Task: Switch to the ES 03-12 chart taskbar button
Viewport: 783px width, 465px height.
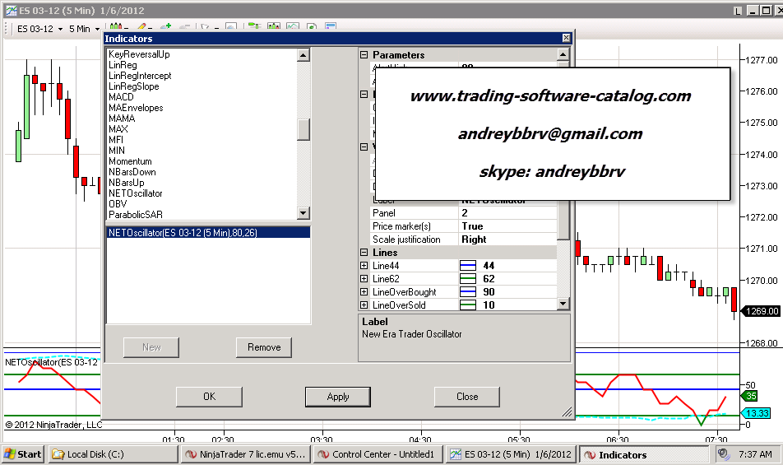Action: point(510,454)
